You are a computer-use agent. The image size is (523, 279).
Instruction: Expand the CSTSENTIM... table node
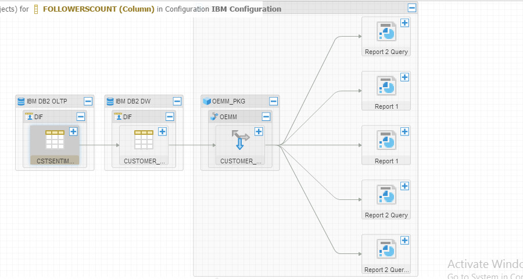point(73,131)
